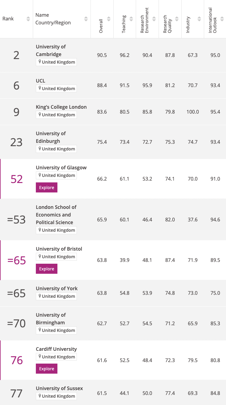Open University of Birmingham link

pos(50,319)
